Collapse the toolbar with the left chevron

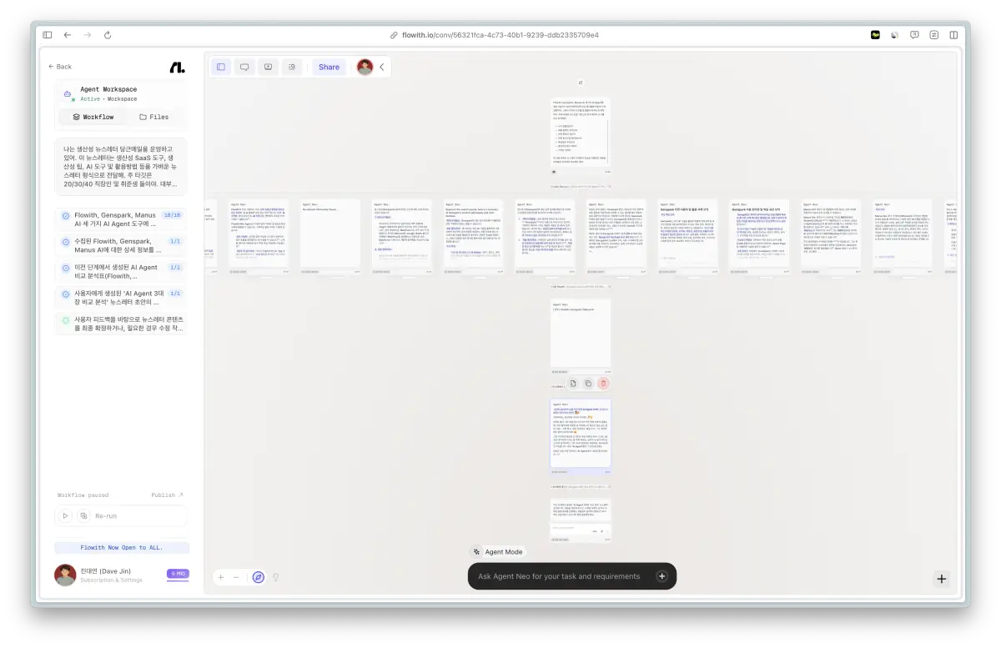point(382,67)
